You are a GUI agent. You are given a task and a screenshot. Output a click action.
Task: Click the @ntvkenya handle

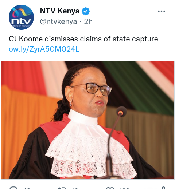[58, 22]
